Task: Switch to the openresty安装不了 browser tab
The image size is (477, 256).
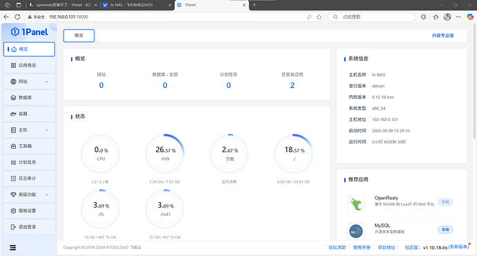Action: pos(64,5)
